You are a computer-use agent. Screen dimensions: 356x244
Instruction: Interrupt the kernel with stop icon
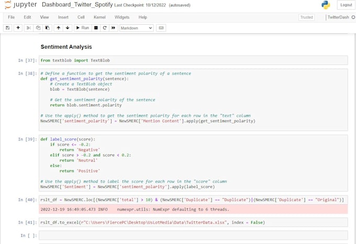[x=96, y=28]
